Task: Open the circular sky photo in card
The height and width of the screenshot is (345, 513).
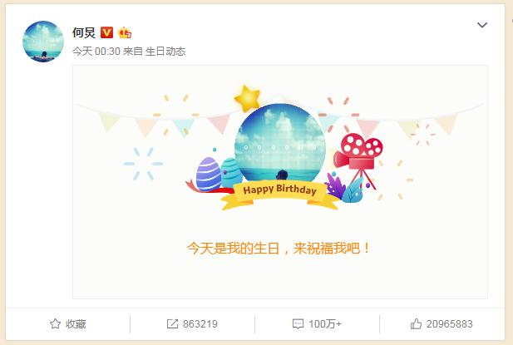Action: click(280, 144)
